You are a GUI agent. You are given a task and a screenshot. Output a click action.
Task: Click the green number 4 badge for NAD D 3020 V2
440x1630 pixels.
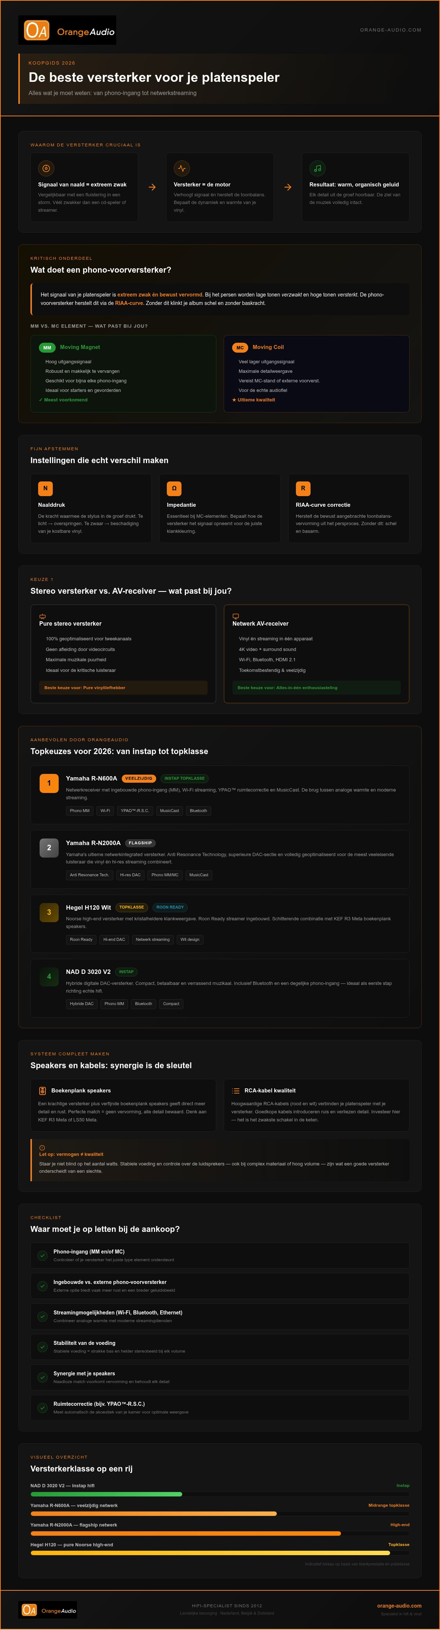[x=49, y=976]
